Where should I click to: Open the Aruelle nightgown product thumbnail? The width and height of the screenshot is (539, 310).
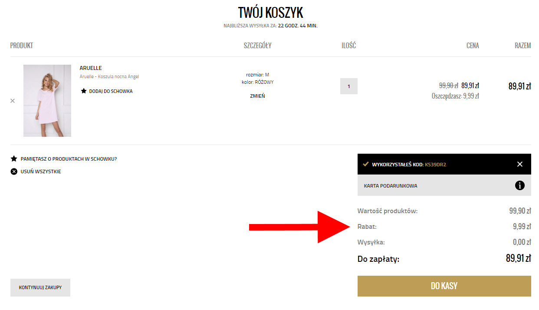point(47,101)
